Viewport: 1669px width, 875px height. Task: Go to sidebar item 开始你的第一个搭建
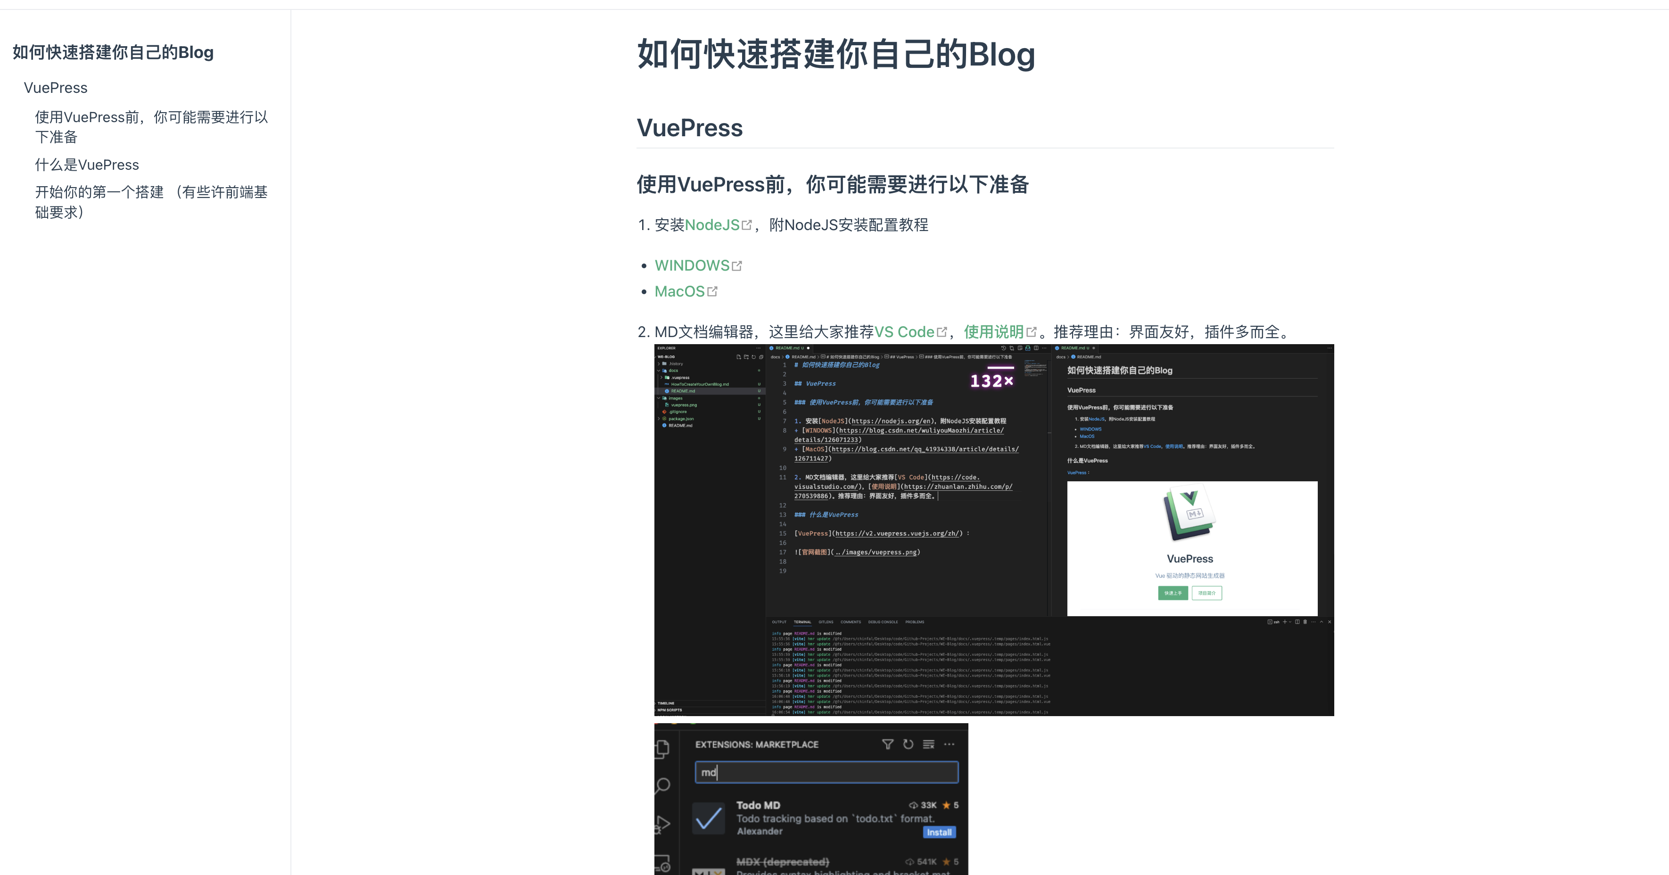click(152, 202)
